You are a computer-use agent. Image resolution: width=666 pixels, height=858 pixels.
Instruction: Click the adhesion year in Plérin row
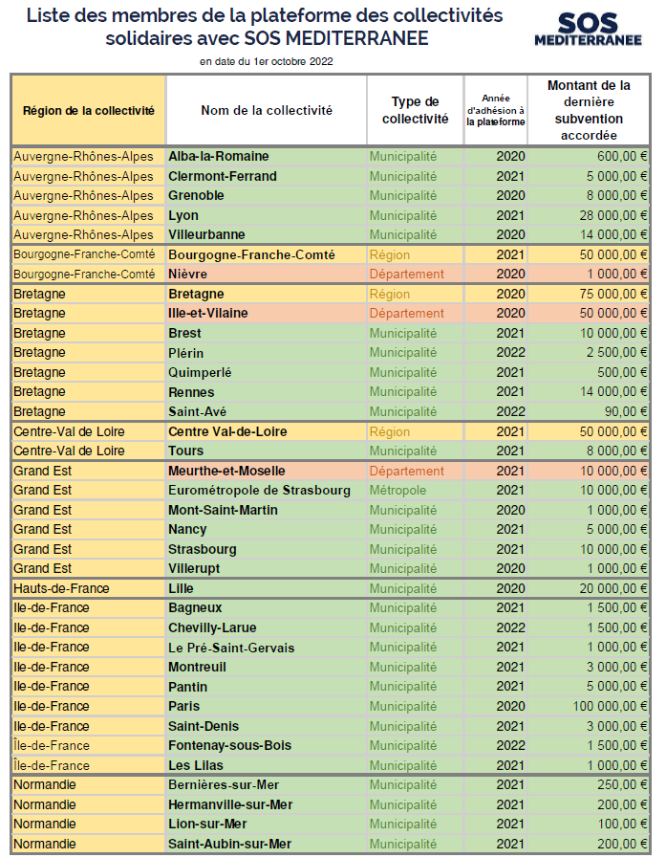pos(510,353)
